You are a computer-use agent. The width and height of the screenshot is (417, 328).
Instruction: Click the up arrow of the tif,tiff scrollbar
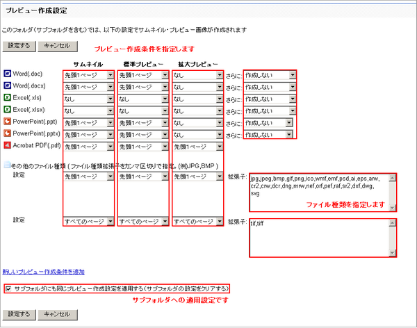(x=392, y=223)
